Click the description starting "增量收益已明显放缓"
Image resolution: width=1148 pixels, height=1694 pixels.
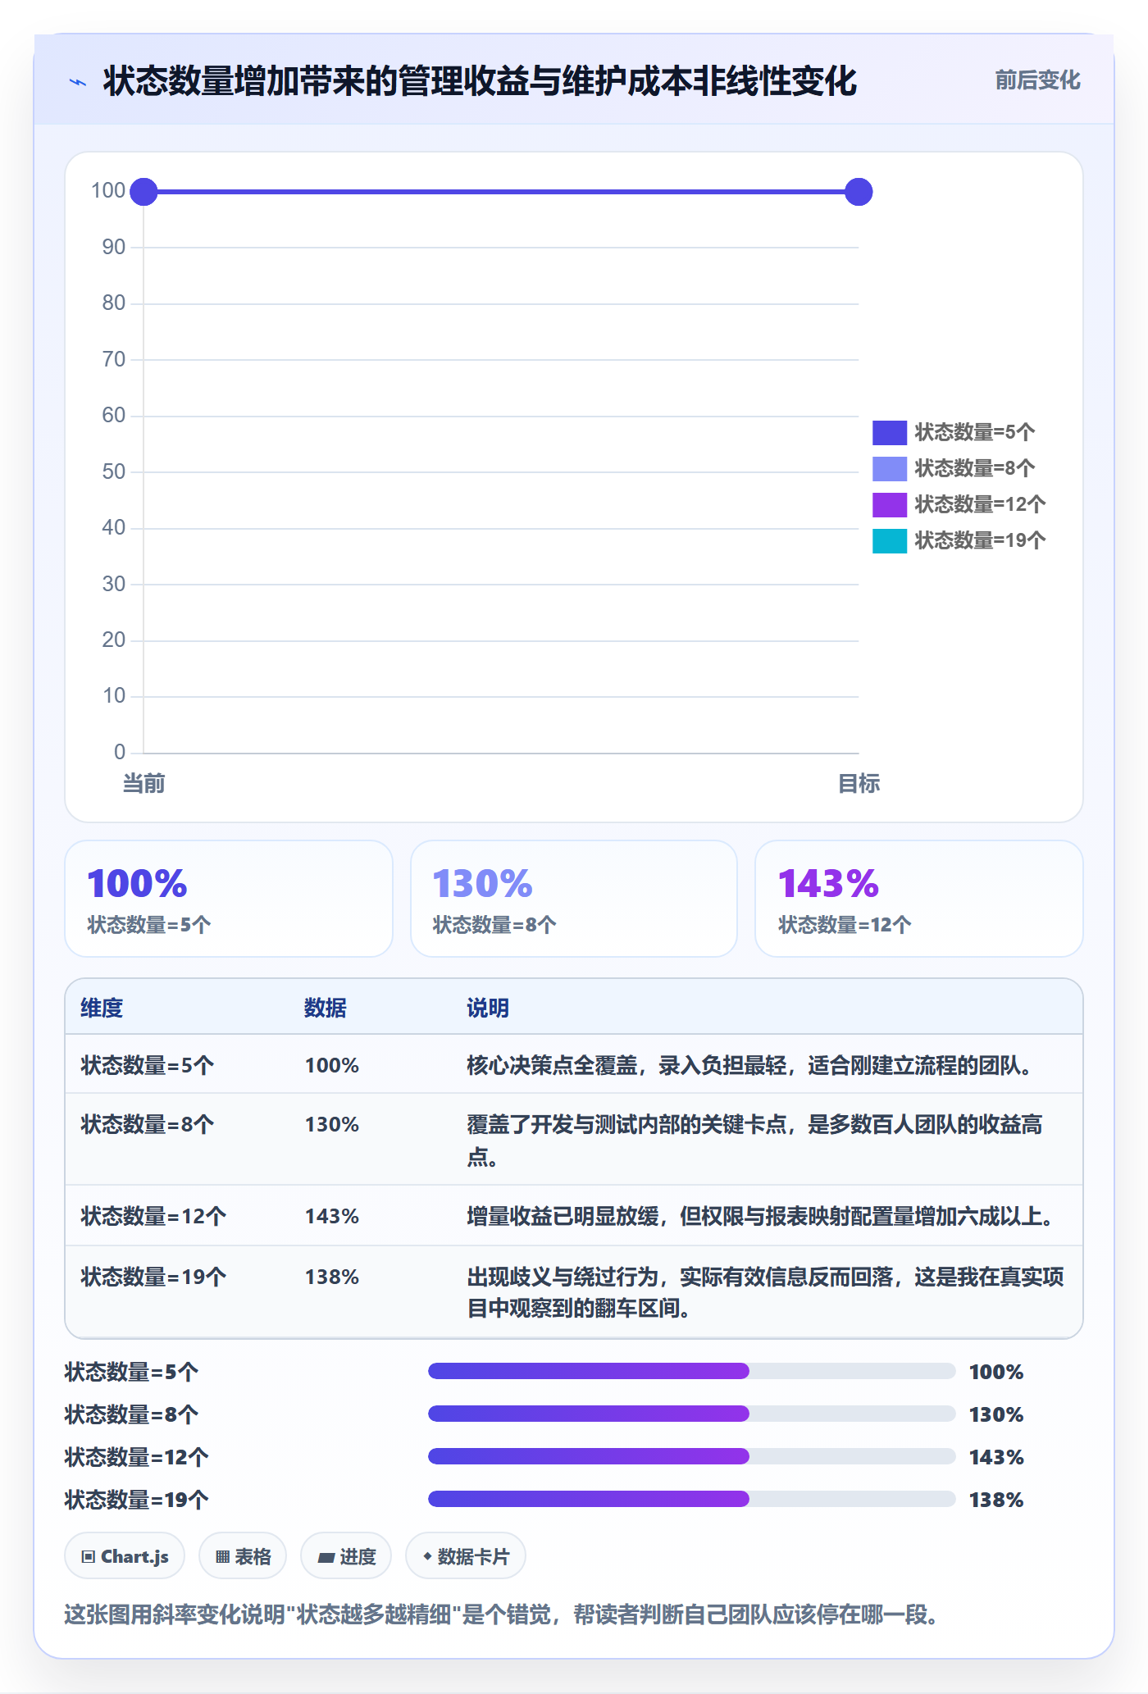click(762, 1216)
